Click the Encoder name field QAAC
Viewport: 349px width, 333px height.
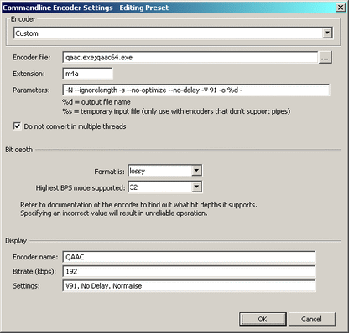click(189, 257)
